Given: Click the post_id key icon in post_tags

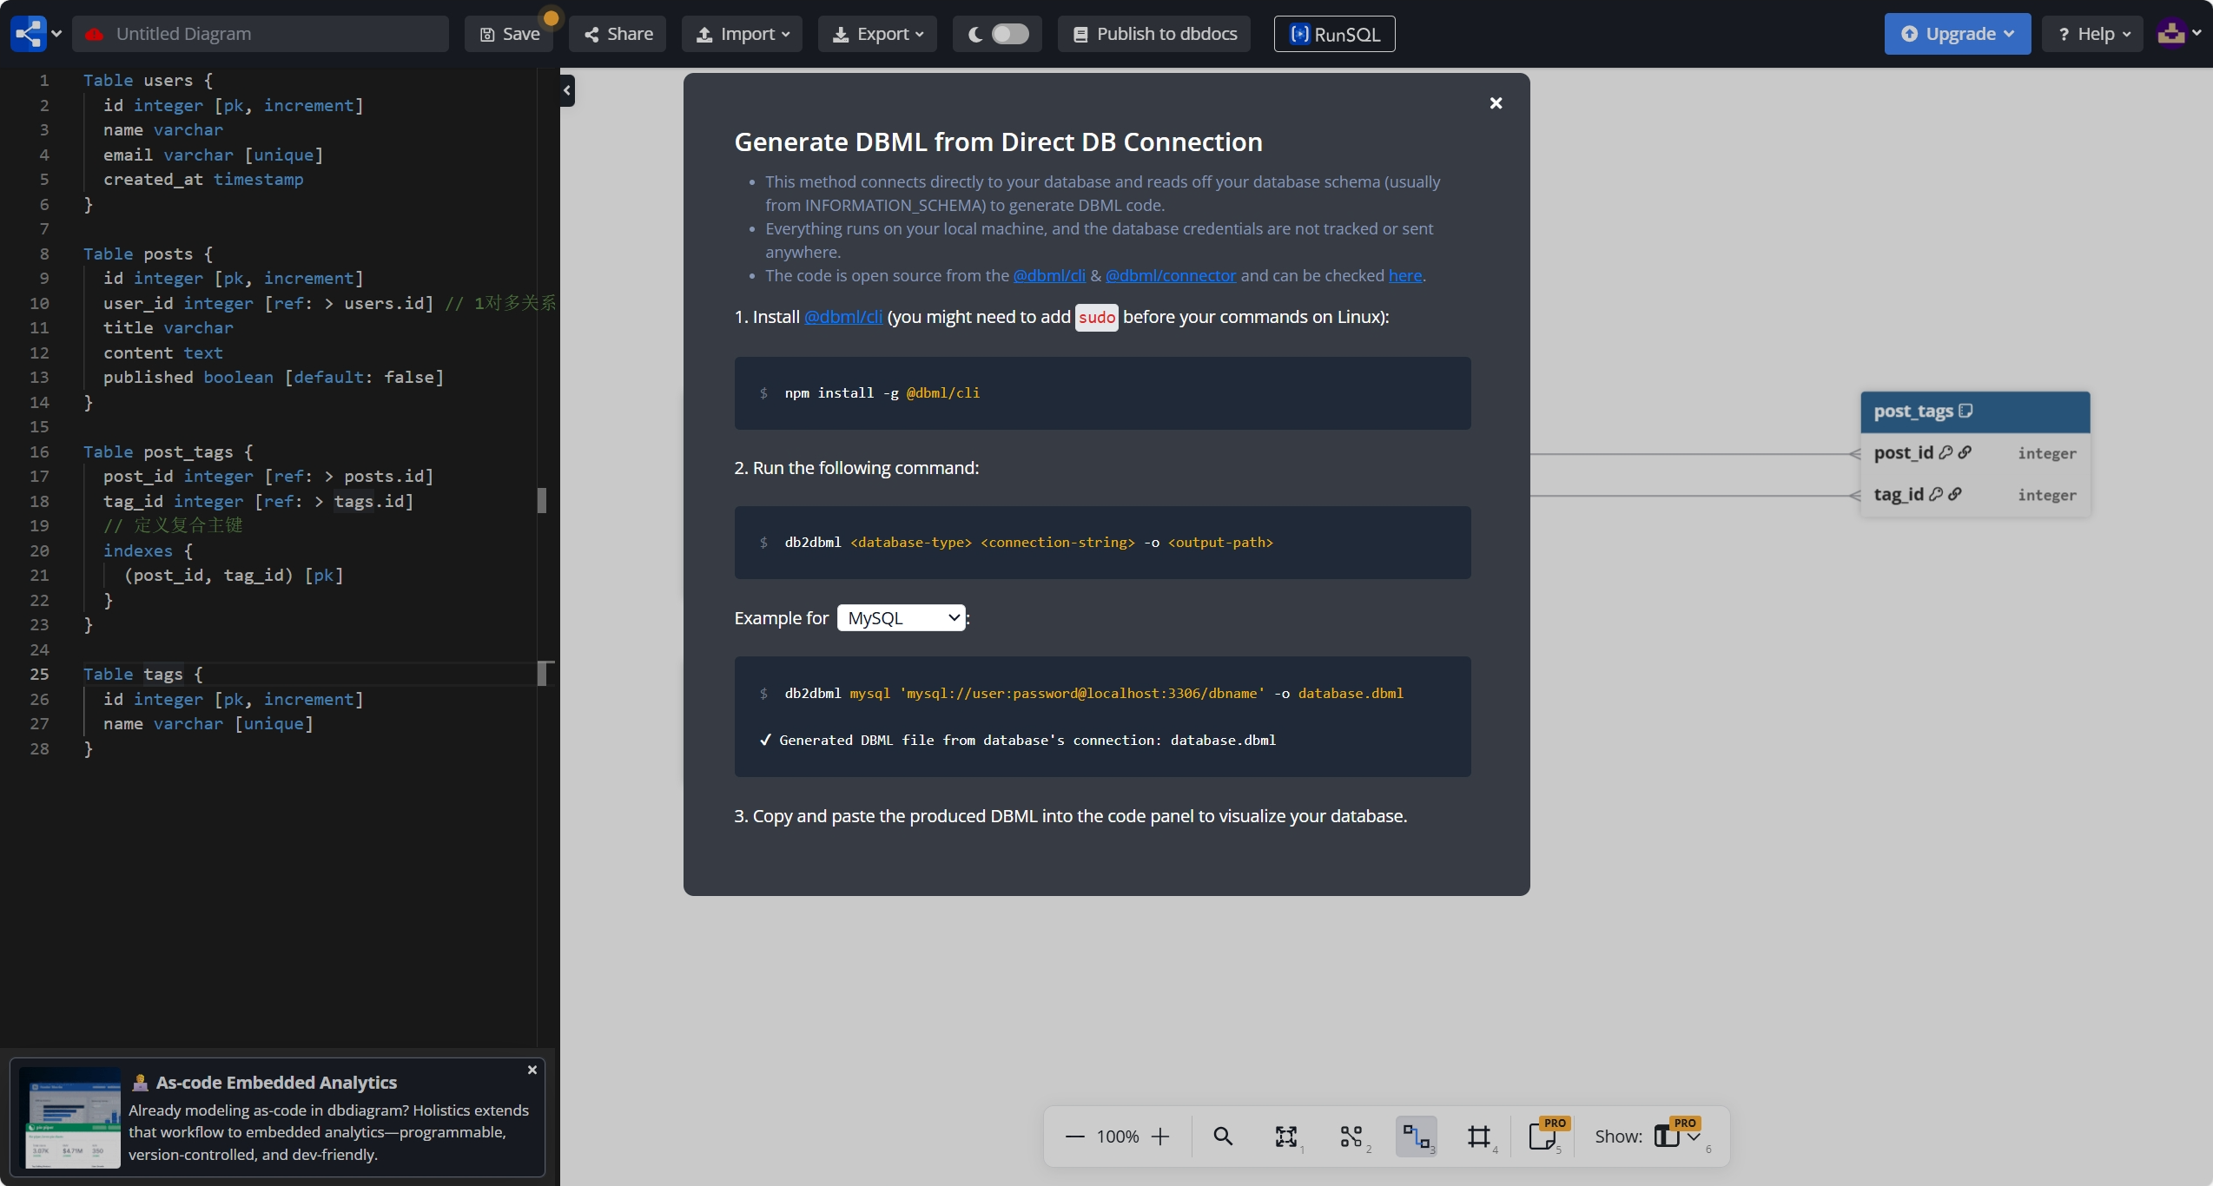Looking at the screenshot, I should [1945, 452].
